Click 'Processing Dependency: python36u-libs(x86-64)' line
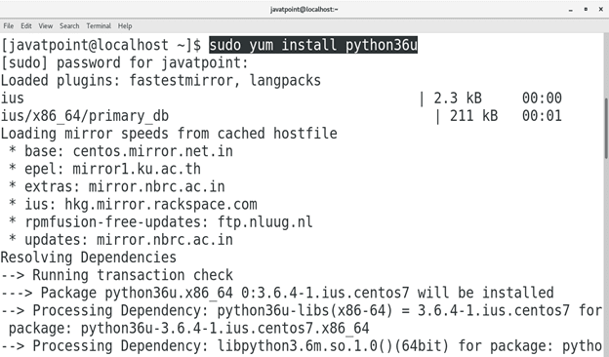 tap(302, 311)
